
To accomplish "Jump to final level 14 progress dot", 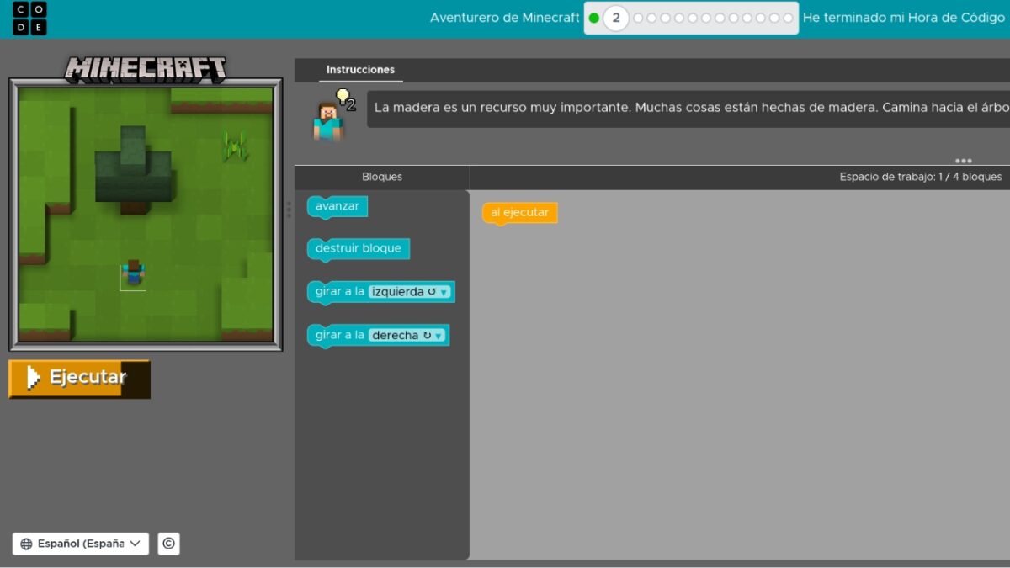I will click(788, 18).
